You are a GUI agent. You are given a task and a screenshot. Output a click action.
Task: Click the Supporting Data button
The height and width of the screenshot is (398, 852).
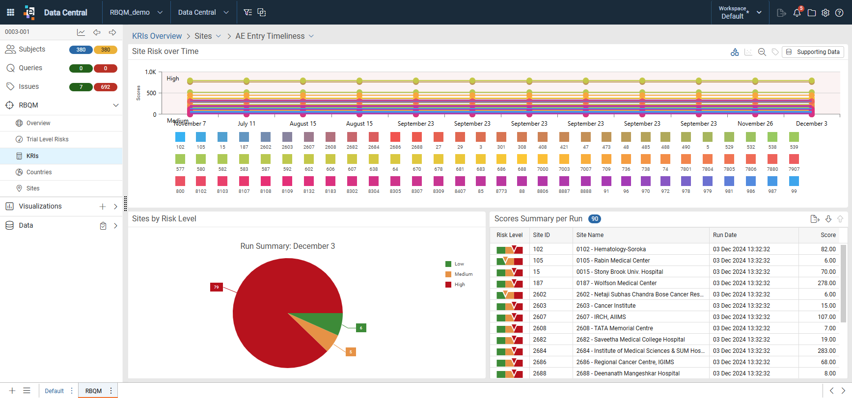pyautogui.click(x=813, y=52)
